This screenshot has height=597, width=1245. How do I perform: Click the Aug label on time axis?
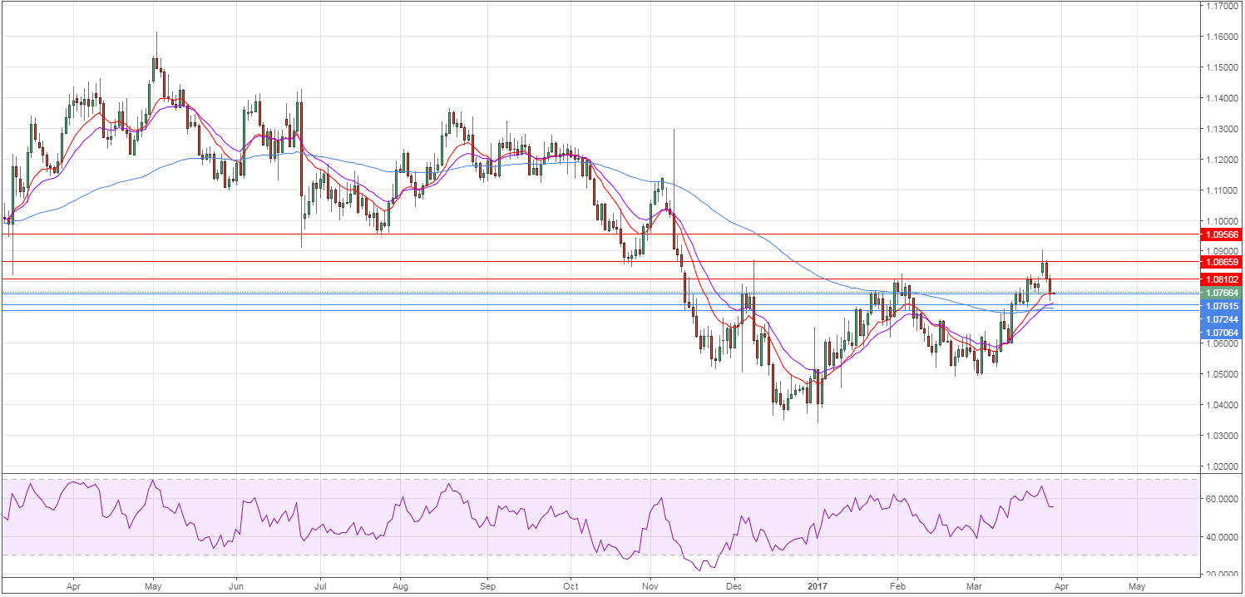click(398, 587)
